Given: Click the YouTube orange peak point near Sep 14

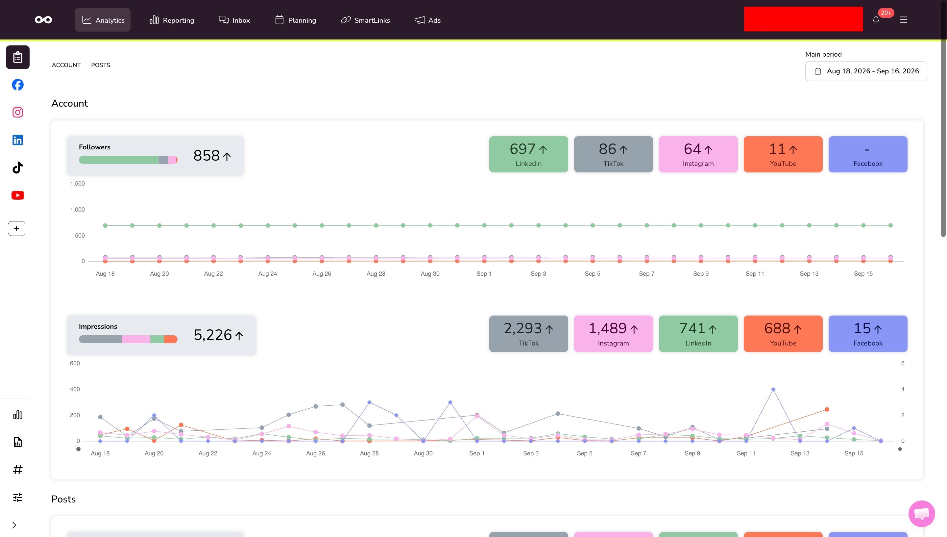Looking at the screenshot, I should 827,409.
